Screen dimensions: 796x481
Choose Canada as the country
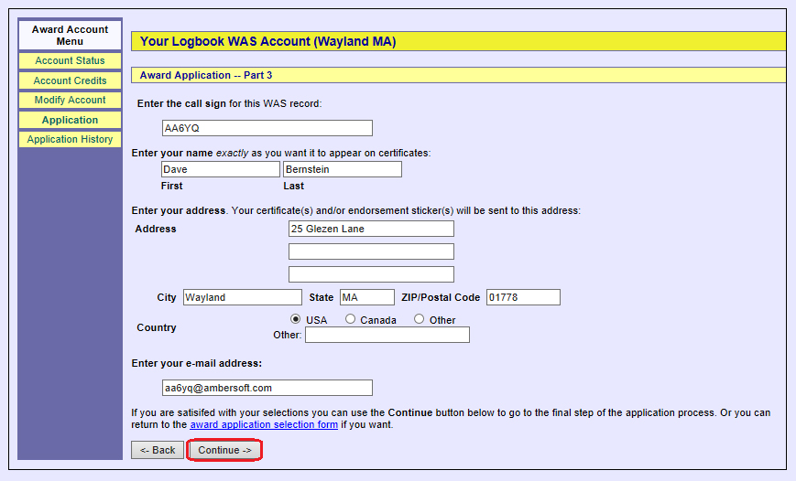coord(351,319)
